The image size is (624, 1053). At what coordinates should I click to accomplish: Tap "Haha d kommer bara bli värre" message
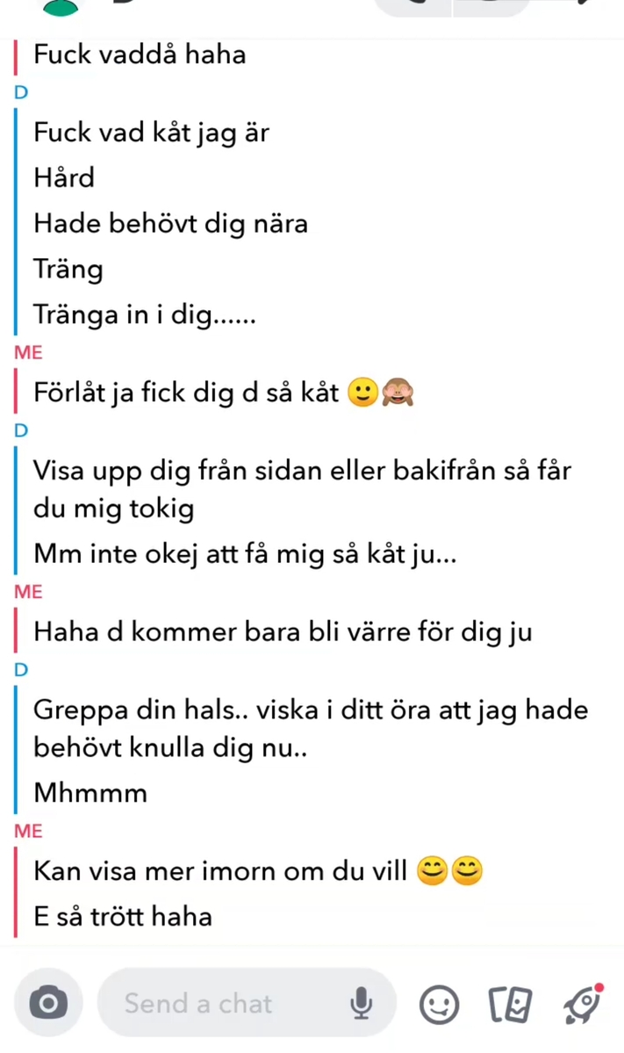coord(283,632)
